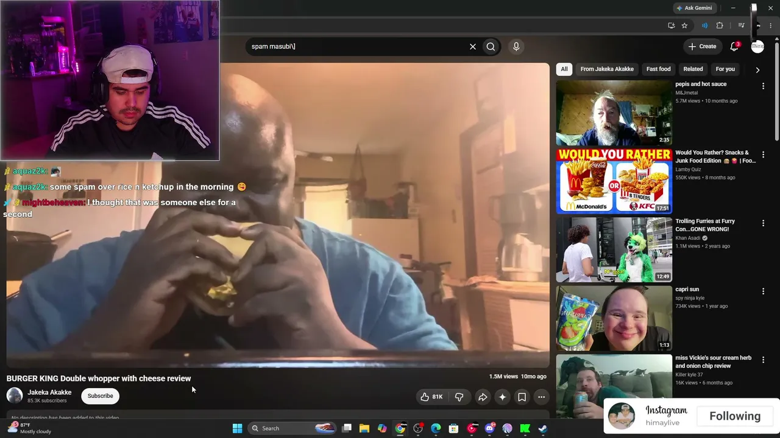The height and width of the screenshot is (438, 780).
Task: Open options for capri sun video
Action: (x=763, y=291)
